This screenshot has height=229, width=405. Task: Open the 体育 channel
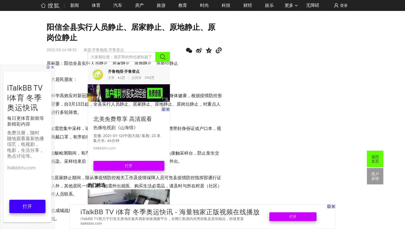[96, 5]
